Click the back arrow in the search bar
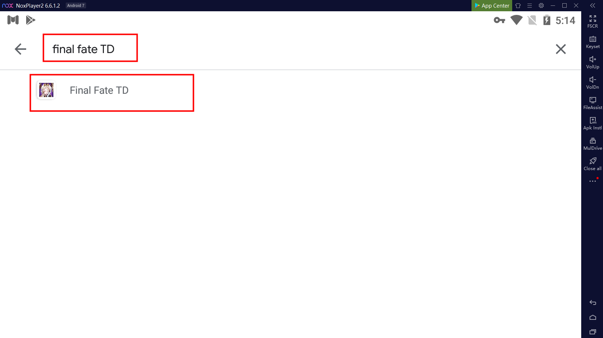 20,49
